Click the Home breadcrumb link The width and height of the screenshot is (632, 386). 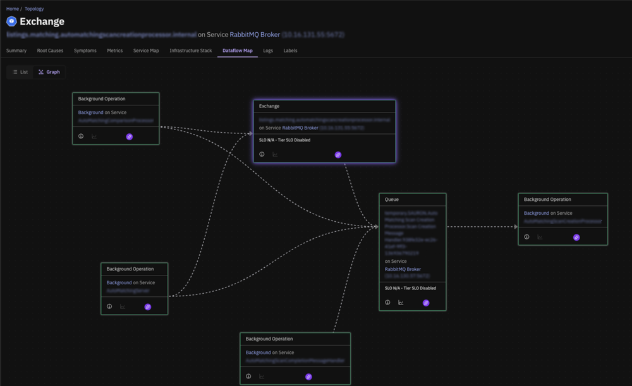point(13,9)
